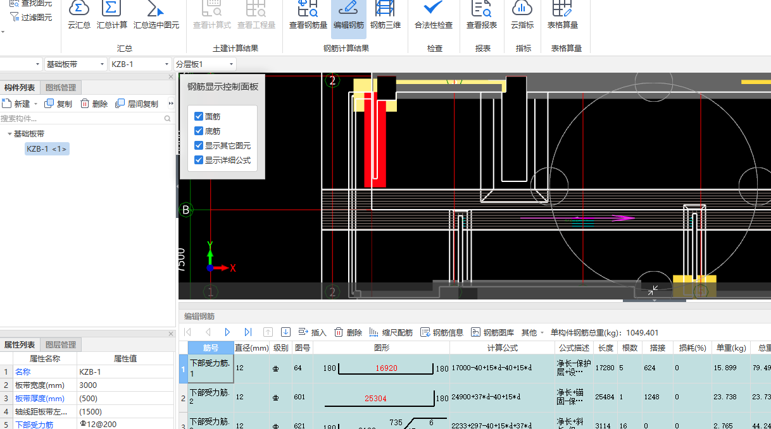Screen dimensions: 771x429
Task: Run 合法性检查 validity check
Action: [x=434, y=16]
